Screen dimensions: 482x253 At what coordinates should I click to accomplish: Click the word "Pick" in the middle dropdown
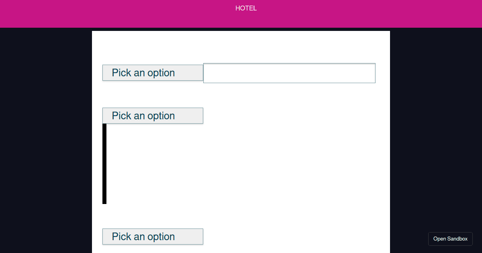pyautogui.click(x=121, y=116)
